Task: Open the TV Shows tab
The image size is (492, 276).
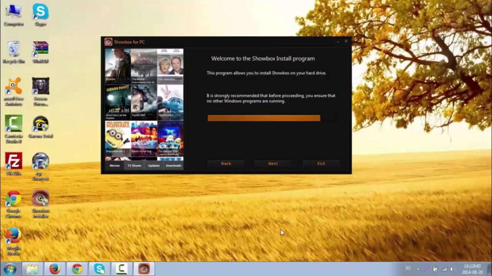Action: pyautogui.click(x=135, y=165)
